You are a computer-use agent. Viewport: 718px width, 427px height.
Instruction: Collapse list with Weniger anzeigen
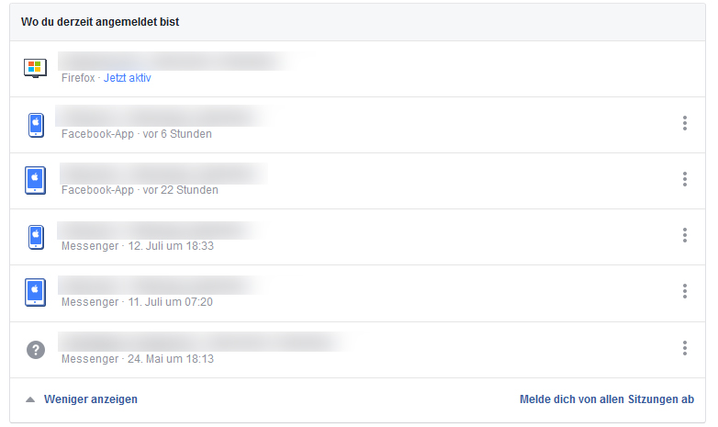pos(90,399)
